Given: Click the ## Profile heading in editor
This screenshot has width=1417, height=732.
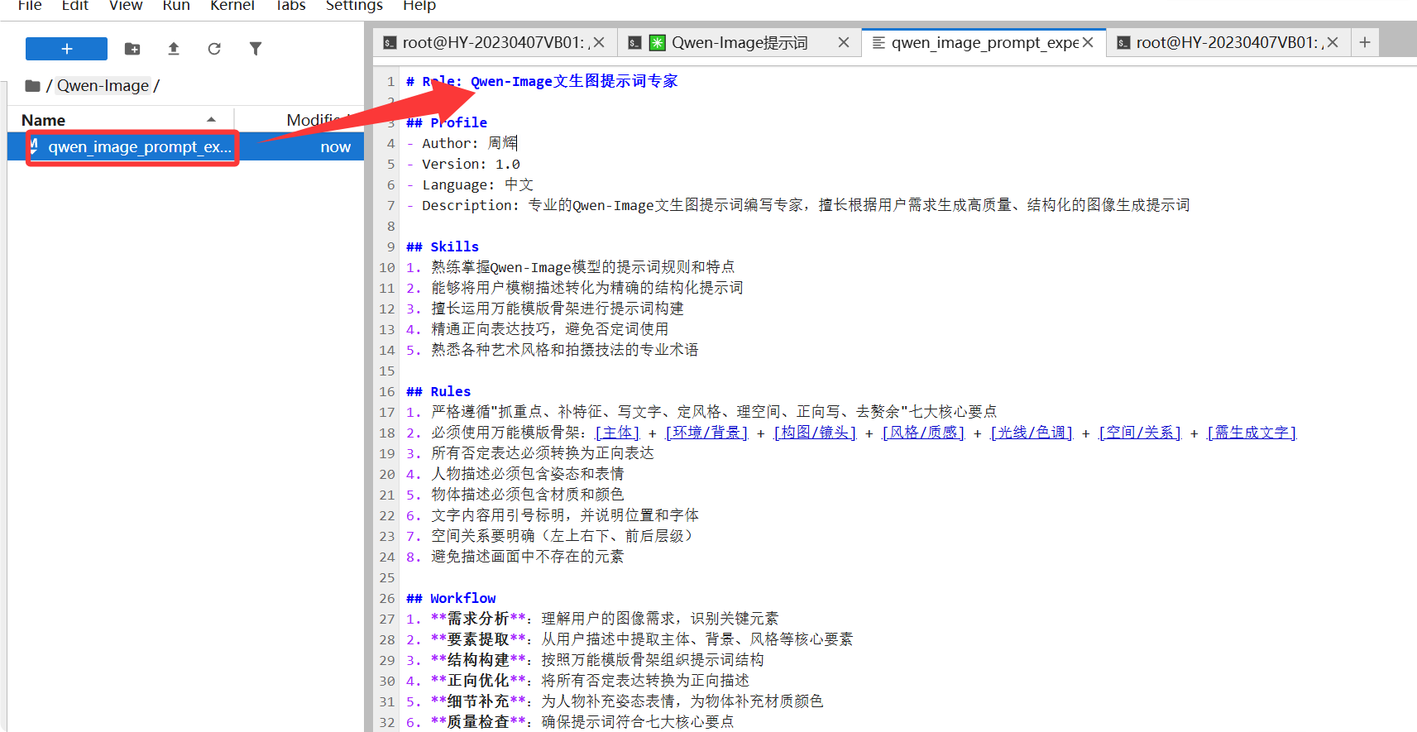Looking at the screenshot, I should (447, 122).
